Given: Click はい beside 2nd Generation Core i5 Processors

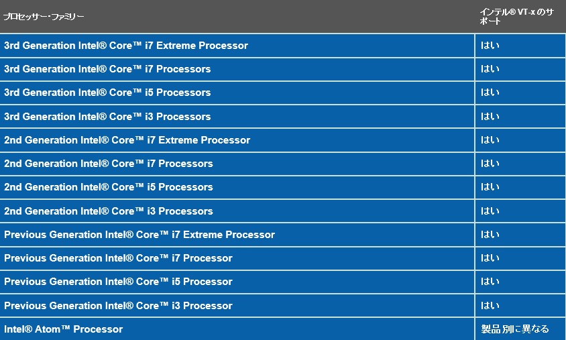Looking at the screenshot, I should [x=490, y=187].
